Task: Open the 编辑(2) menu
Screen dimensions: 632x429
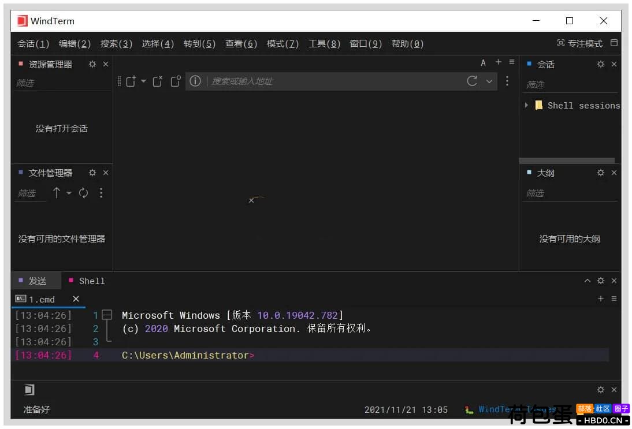Action: pyautogui.click(x=75, y=43)
